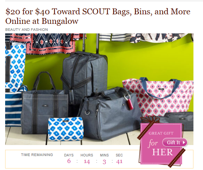This screenshot has height=170, width=203.
Task: Click the navy diamond pattern scarf
Action: coord(52,43)
